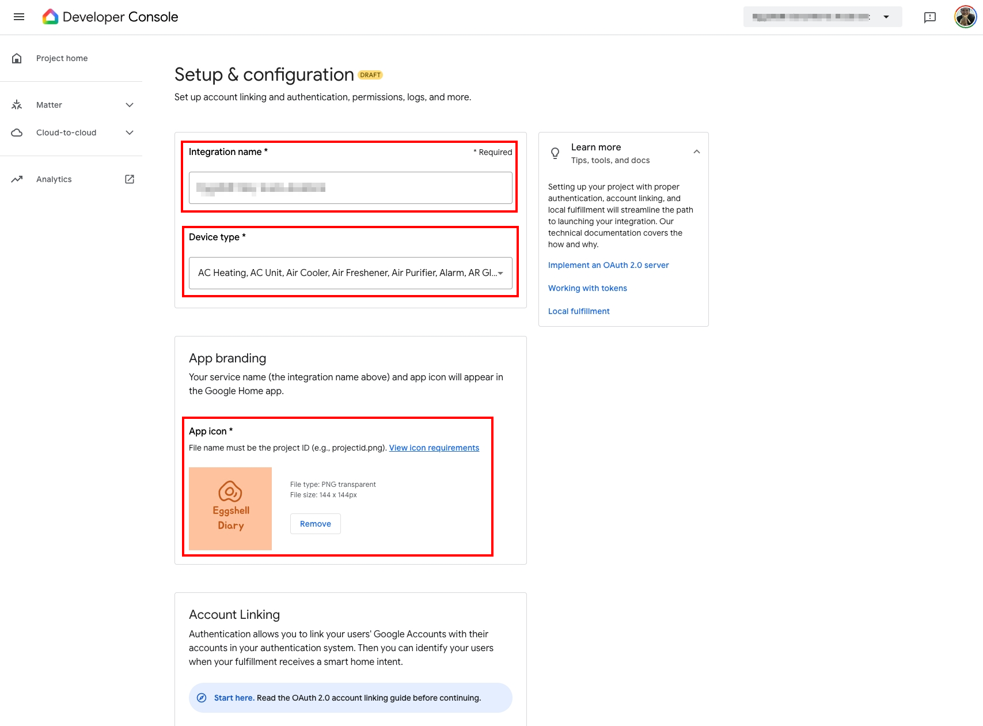Collapse the Learn more panel
This screenshot has width=983, height=726.
697,152
